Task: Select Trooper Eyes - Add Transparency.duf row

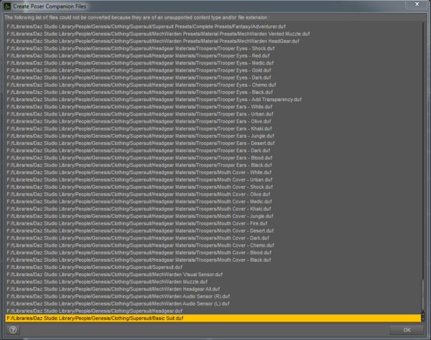Action: point(213,100)
